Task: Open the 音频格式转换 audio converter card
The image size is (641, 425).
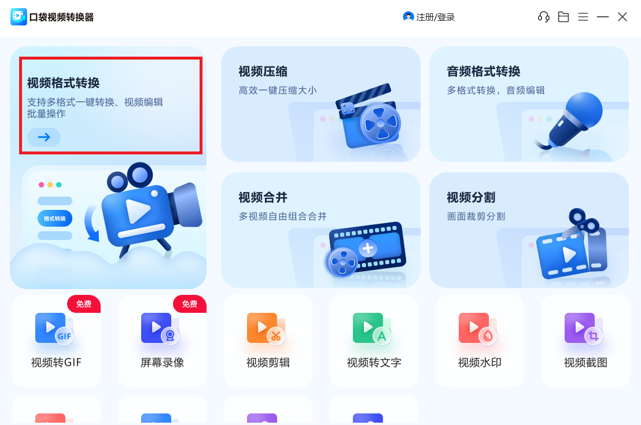Action: click(528, 104)
